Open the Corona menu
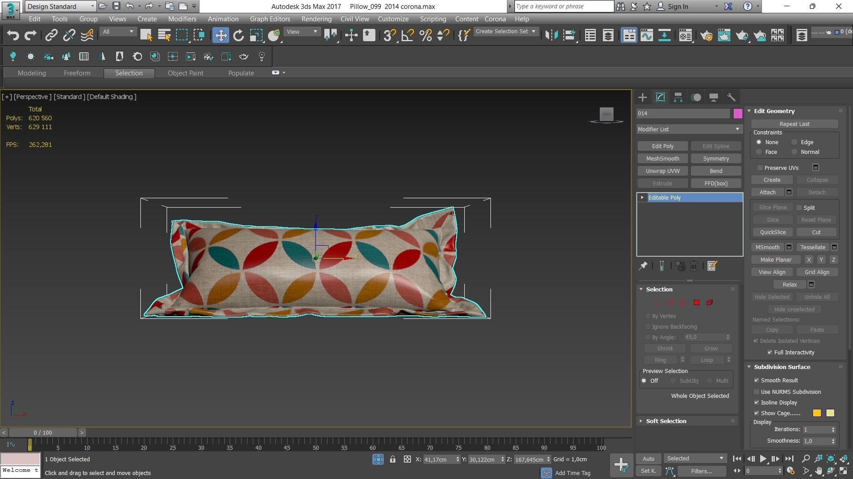The image size is (853, 479). pos(495,19)
